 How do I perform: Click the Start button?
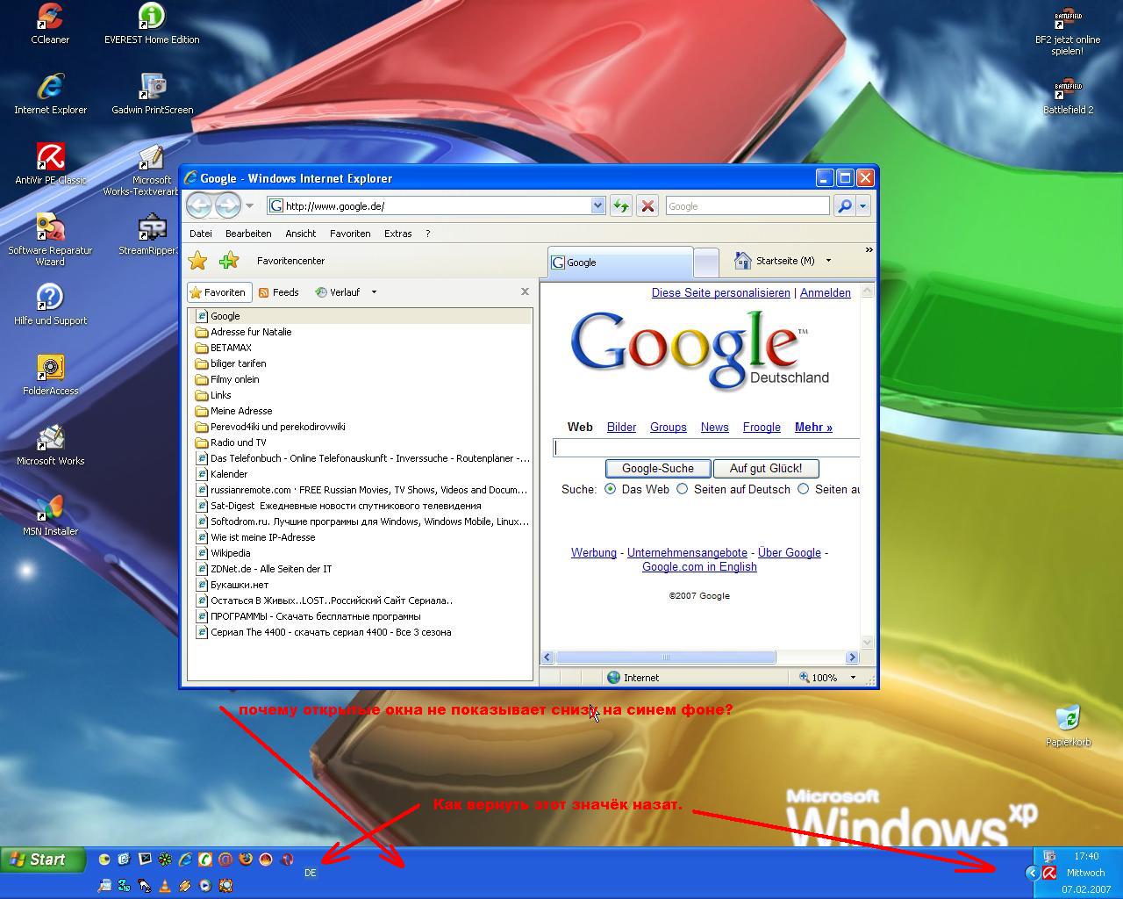pos(43,859)
